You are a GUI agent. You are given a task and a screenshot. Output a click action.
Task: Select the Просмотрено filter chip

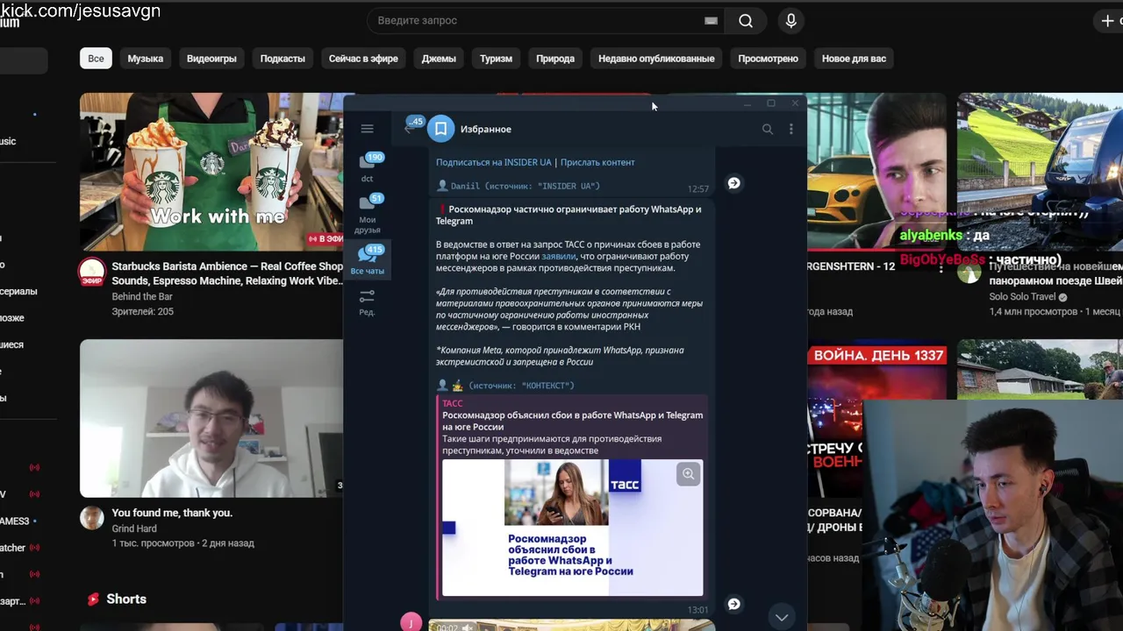[769, 59]
